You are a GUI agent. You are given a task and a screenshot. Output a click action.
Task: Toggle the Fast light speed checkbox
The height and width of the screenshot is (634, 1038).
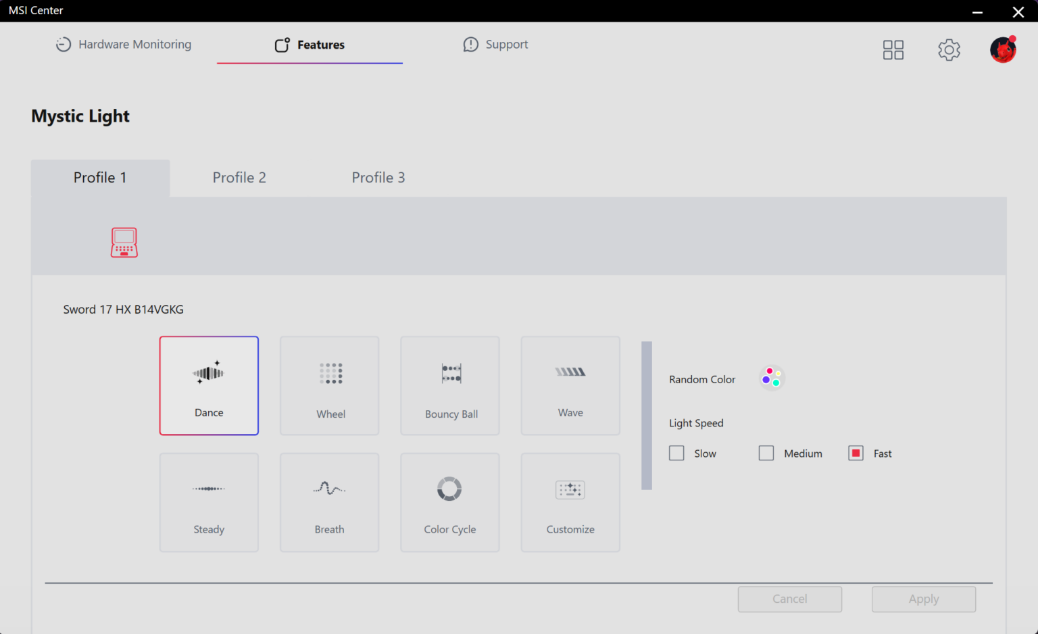(x=856, y=454)
